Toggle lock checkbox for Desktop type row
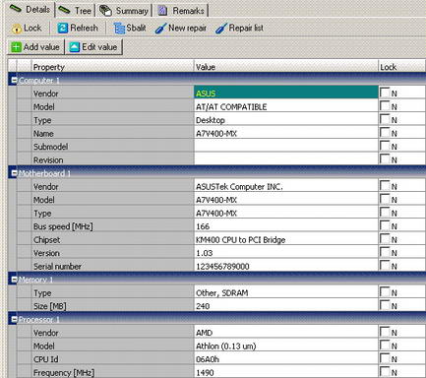 [x=385, y=119]
